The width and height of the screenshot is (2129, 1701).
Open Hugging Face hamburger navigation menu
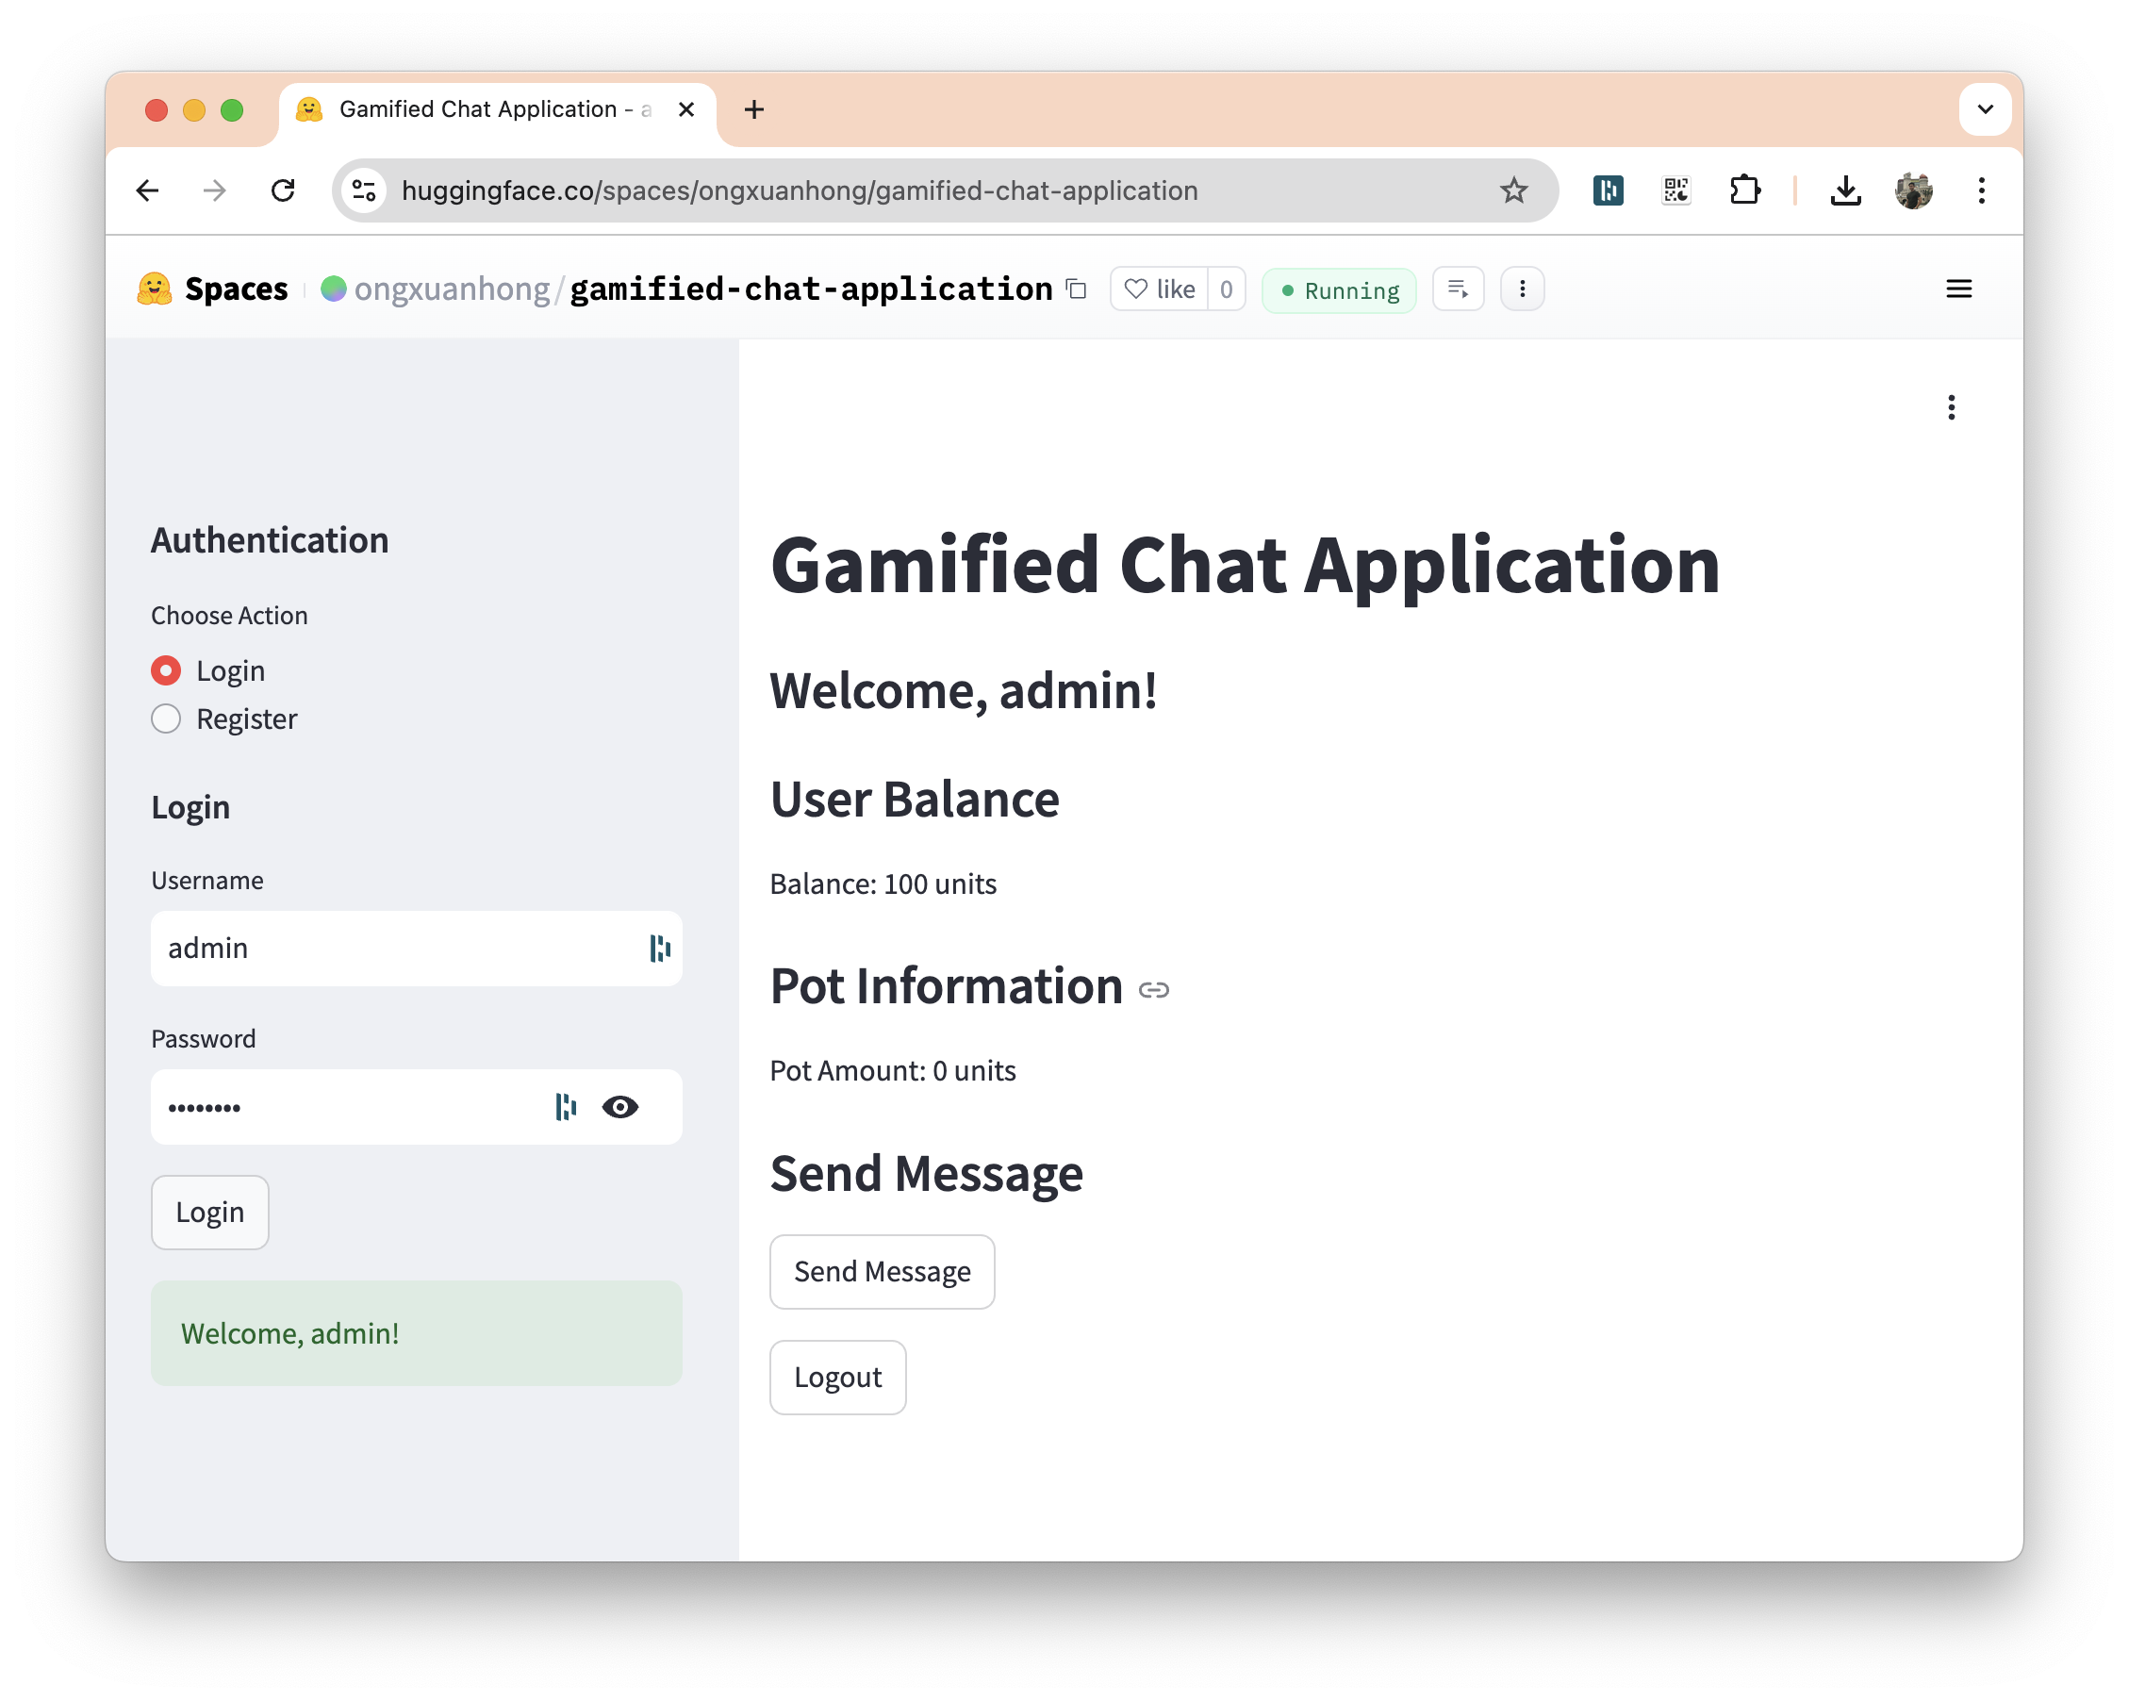pos(1958,289)
